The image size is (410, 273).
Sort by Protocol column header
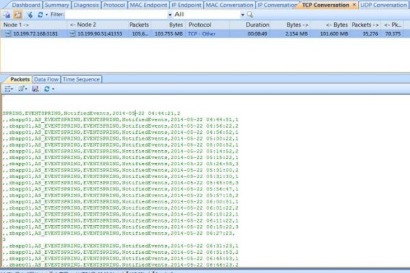point(207,25)
